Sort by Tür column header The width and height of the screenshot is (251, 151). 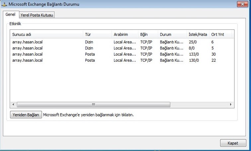coord(97,35)
